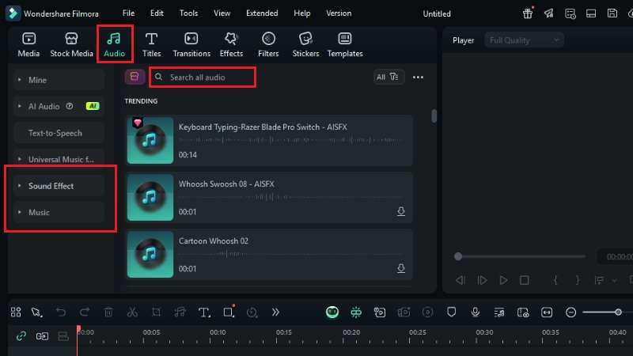This screenshot has height=356, width=633.
Task: Click the mark in brace icon
Action: click(x=555, y=280)
